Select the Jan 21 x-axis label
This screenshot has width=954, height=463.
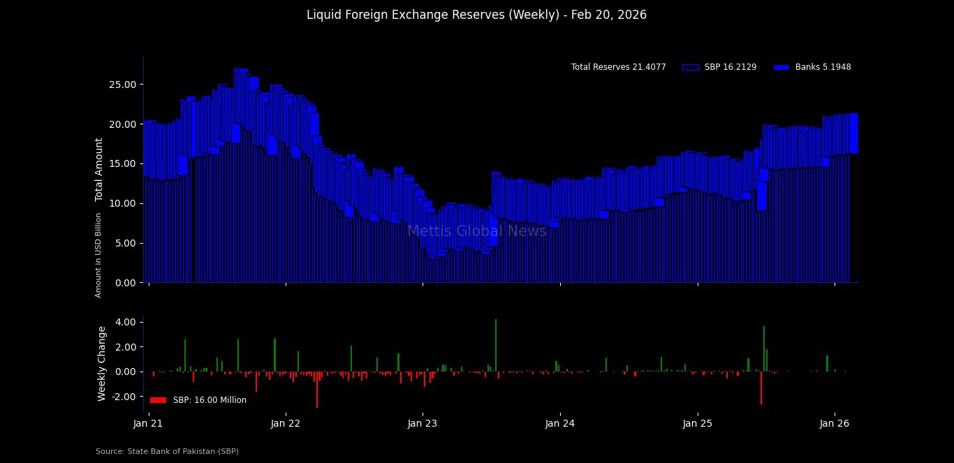148,423
